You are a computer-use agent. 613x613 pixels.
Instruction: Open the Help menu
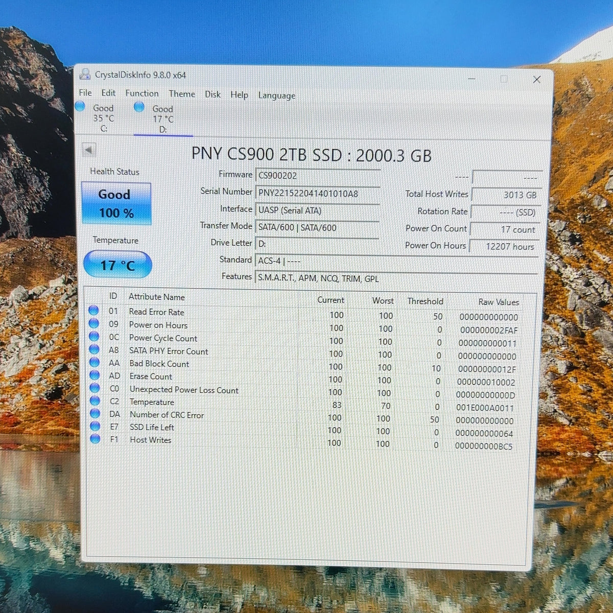(x=239, y=95)
